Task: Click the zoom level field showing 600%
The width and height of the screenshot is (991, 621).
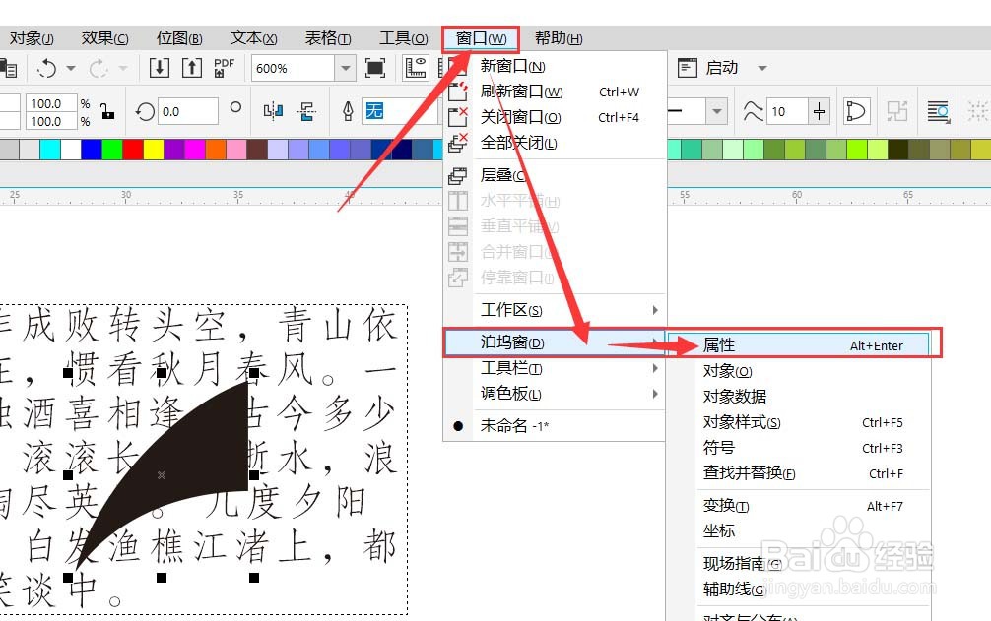Action: click(293, 68)
